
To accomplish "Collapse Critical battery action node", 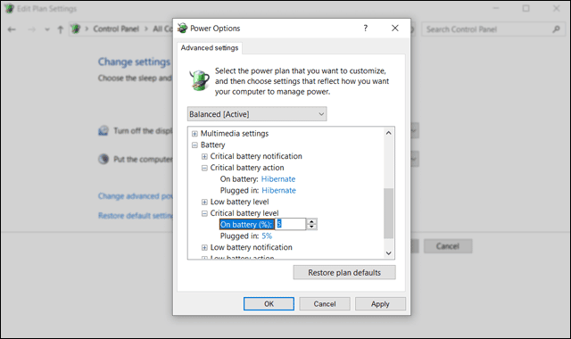I will tap(204, 168).
